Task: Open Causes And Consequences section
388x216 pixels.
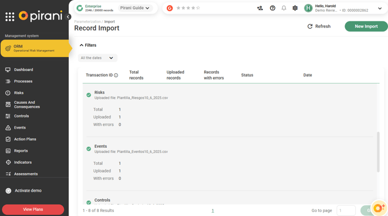Action: (x=27, y=104)
